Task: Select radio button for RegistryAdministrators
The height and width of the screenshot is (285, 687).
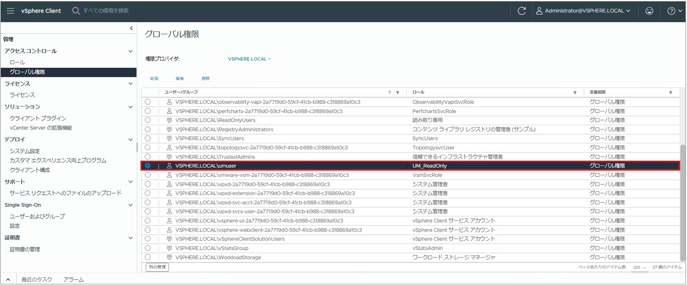Action: coord(148,129)
